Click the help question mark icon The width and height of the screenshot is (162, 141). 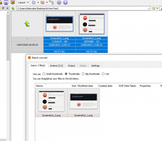[x=65, y=2]
